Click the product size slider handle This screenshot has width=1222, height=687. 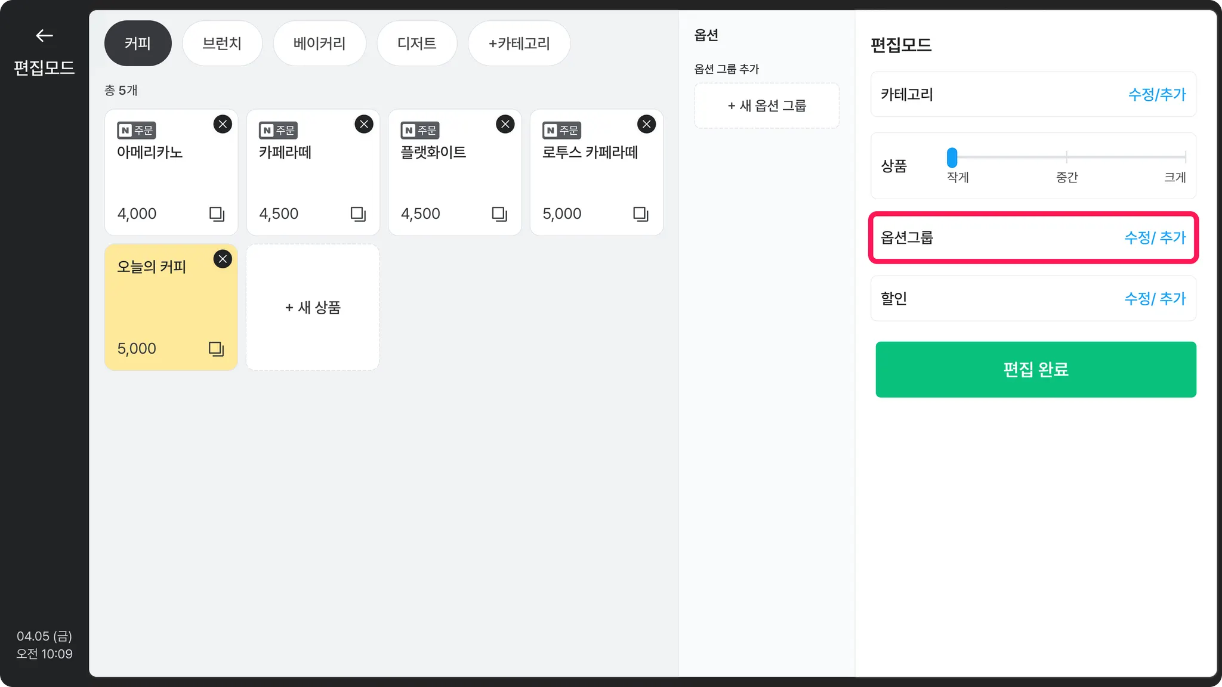[952, 157]
